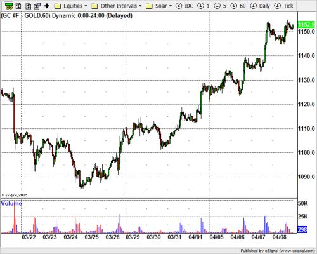Expand the Solar dropdown arrow
The width and height of the screenshot is (317, 254).
171,6
